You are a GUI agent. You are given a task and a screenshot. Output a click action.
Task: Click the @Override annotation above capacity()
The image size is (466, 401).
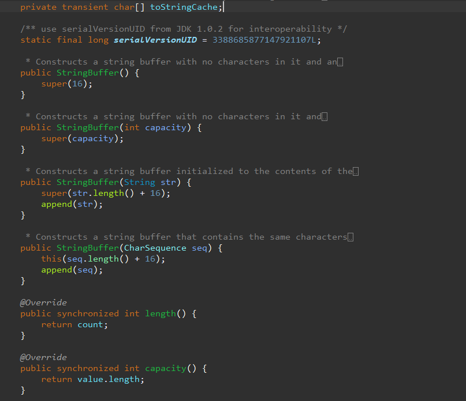click(43, 357)
